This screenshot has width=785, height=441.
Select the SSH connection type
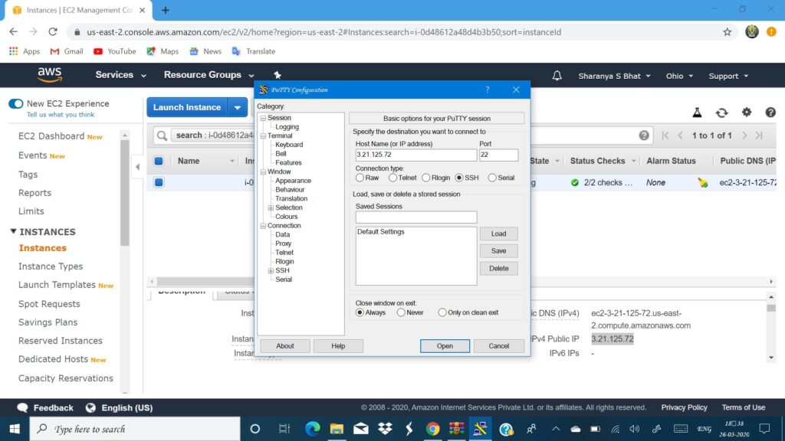tap(459, 178)
